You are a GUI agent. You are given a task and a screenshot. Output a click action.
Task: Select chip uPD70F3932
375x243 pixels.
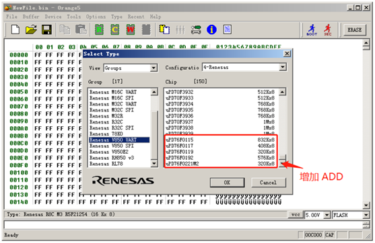coord(220,92)
